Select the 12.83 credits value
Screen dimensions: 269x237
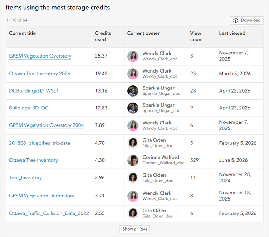coord(101,108)
